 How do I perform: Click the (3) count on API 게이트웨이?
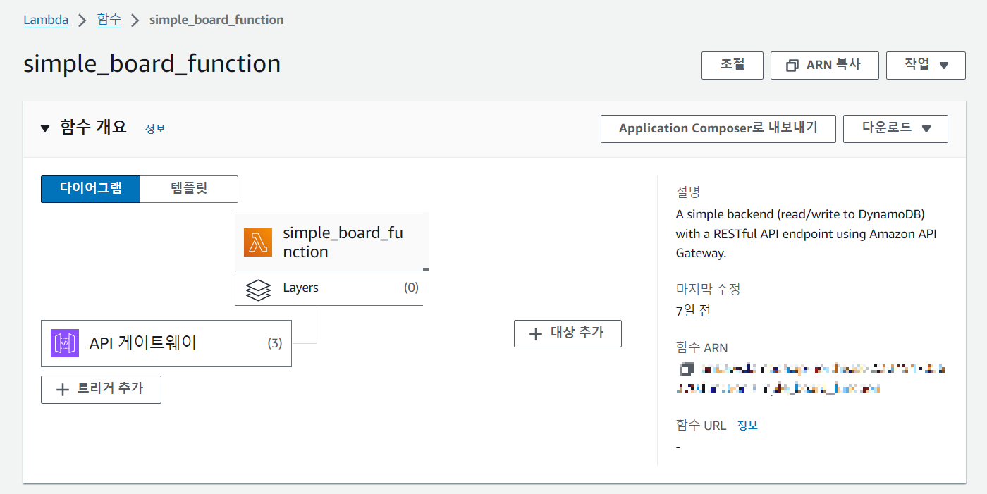275,343
